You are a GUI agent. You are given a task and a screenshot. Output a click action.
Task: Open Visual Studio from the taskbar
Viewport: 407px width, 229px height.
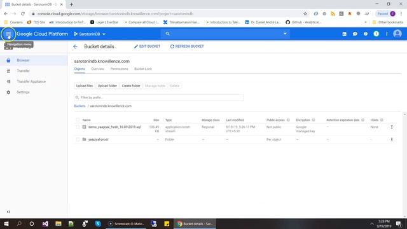[45, 223]
